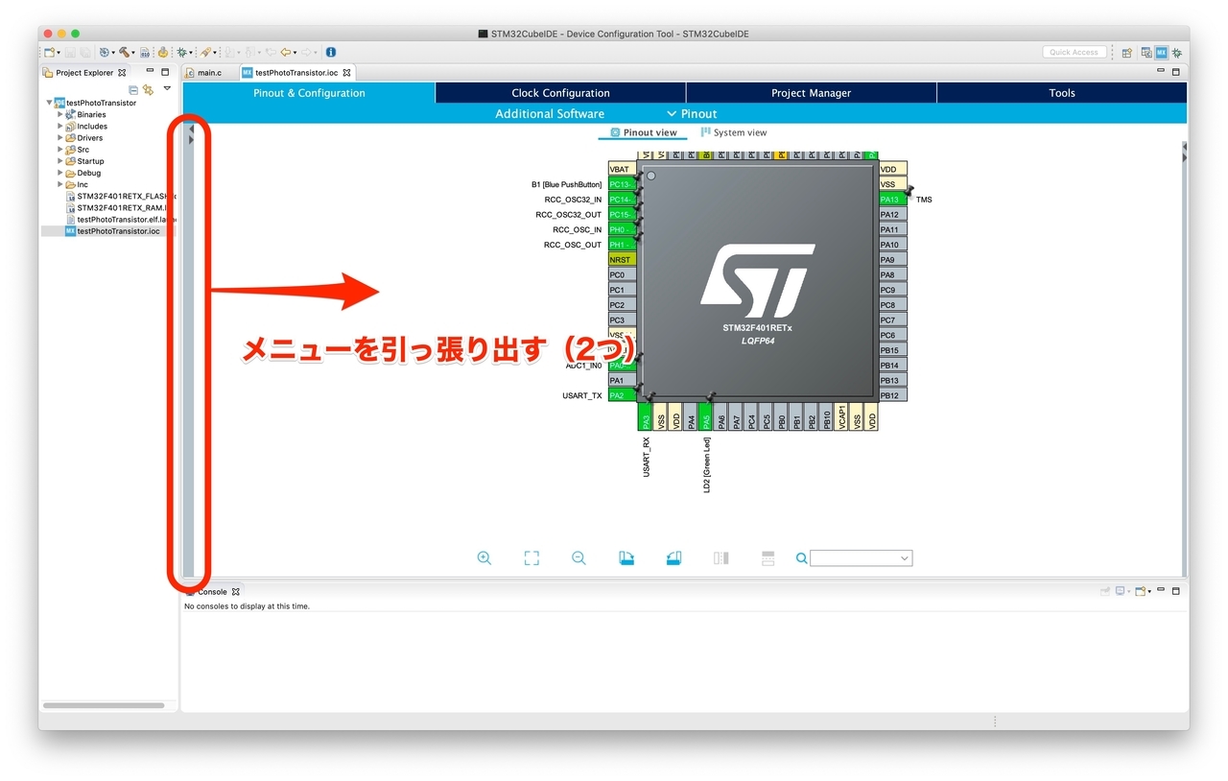Maximize the Console panel
This screenshot has height=781, width=1228.
[1175, 591]
